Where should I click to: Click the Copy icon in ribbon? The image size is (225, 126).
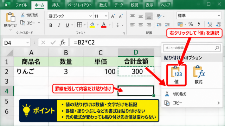[22, 23]
